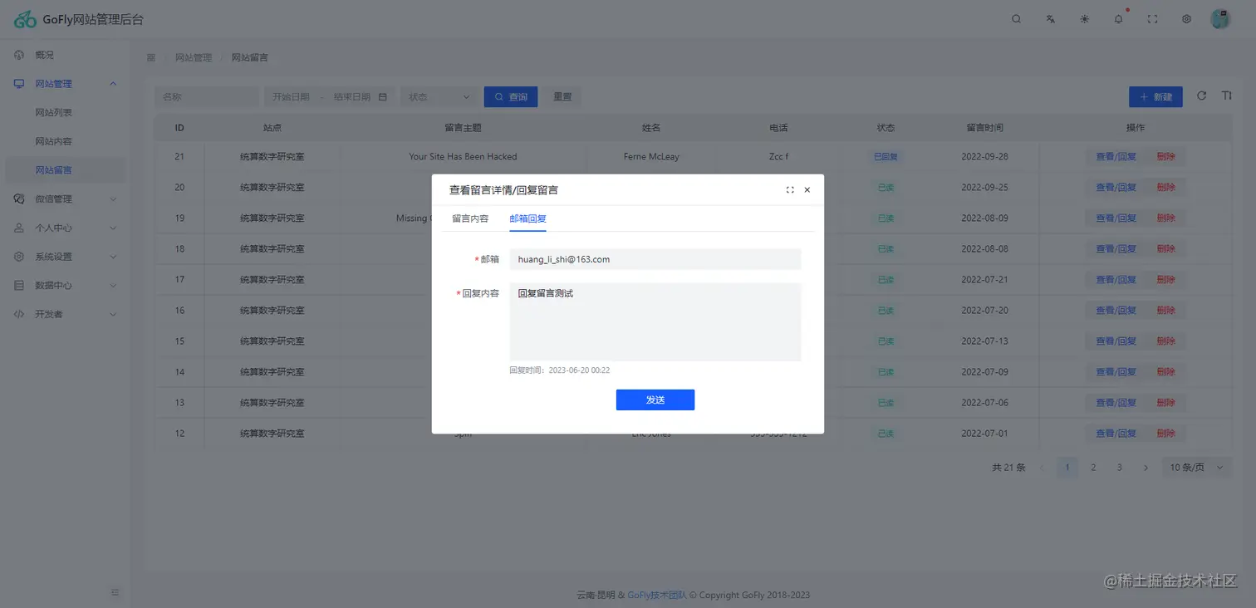Click the previous page arrow
The image size is (1256, 608).
click(1042, 468)
